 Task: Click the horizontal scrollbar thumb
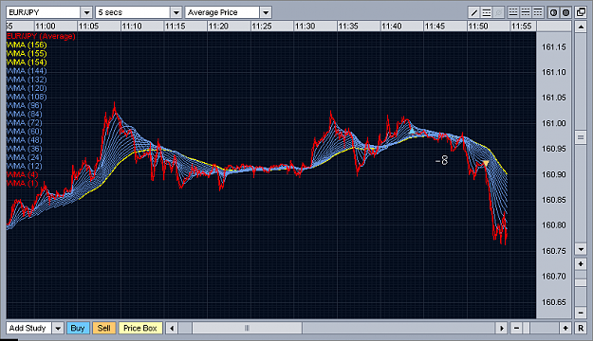247,328
